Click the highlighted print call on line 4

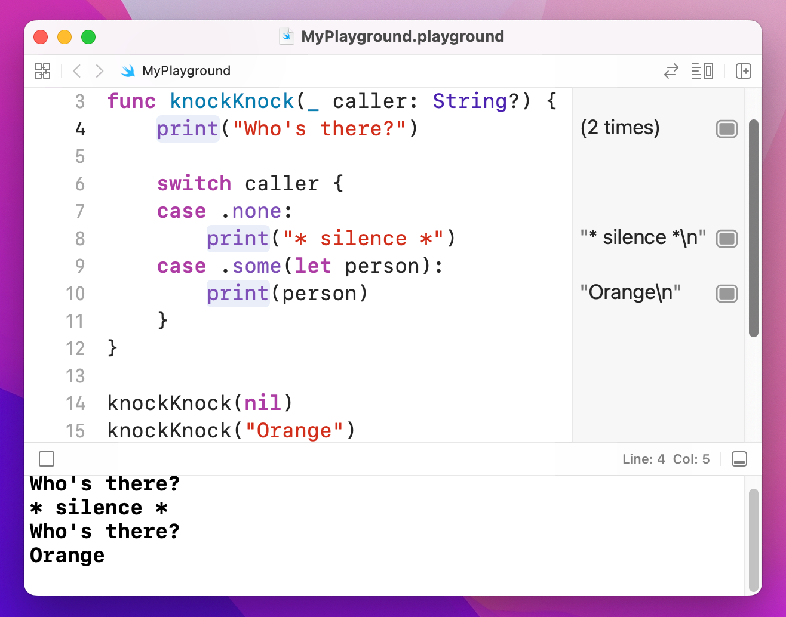point(187,128)
